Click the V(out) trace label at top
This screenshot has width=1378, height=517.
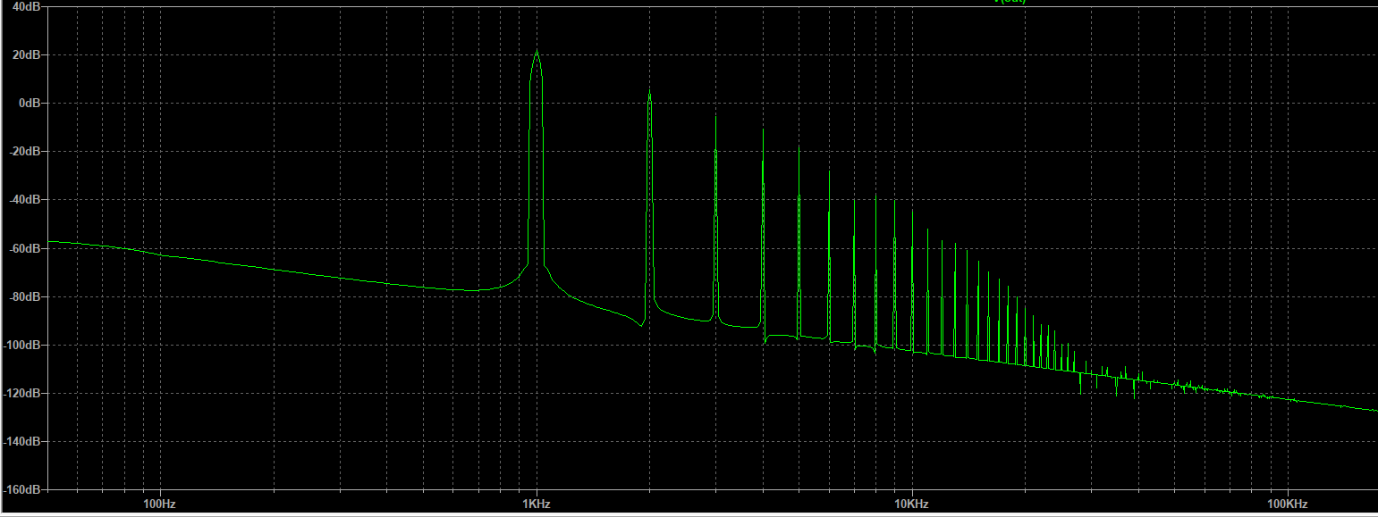pyautogui.click(x=1010, y=2)
